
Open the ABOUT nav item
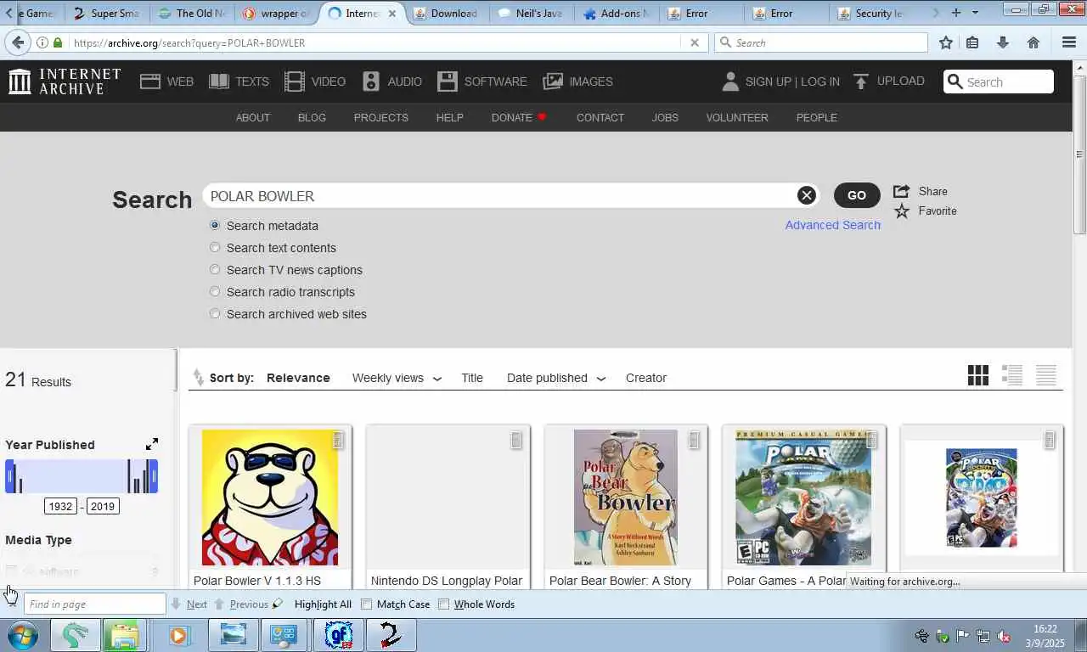tap(253, 117)
